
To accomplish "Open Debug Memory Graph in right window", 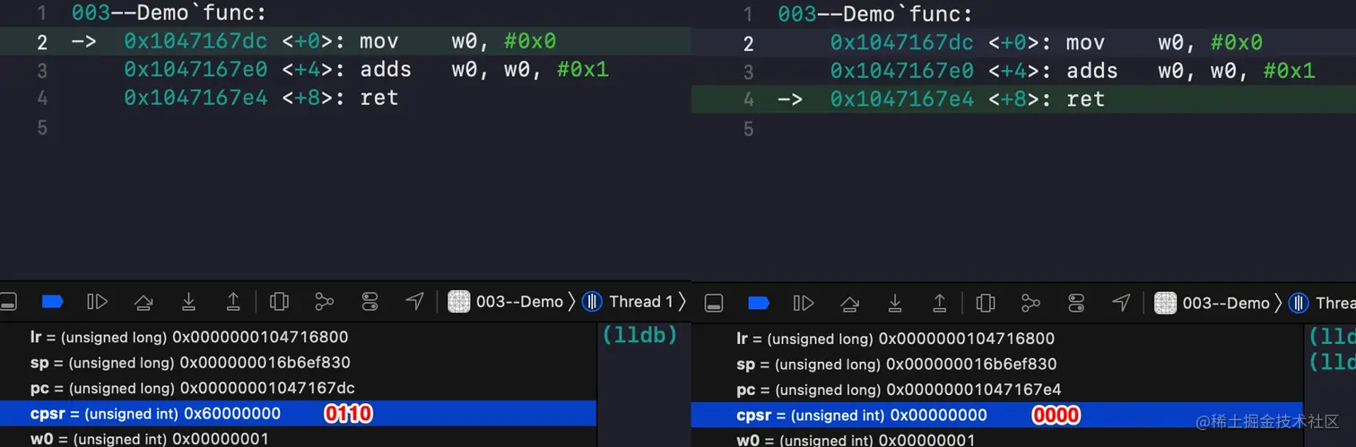I will click(1030, 303).
